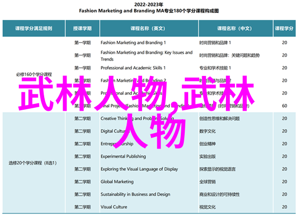Click the '选修20个学分课程（8选1）' cell

click(x=33, y=163)
